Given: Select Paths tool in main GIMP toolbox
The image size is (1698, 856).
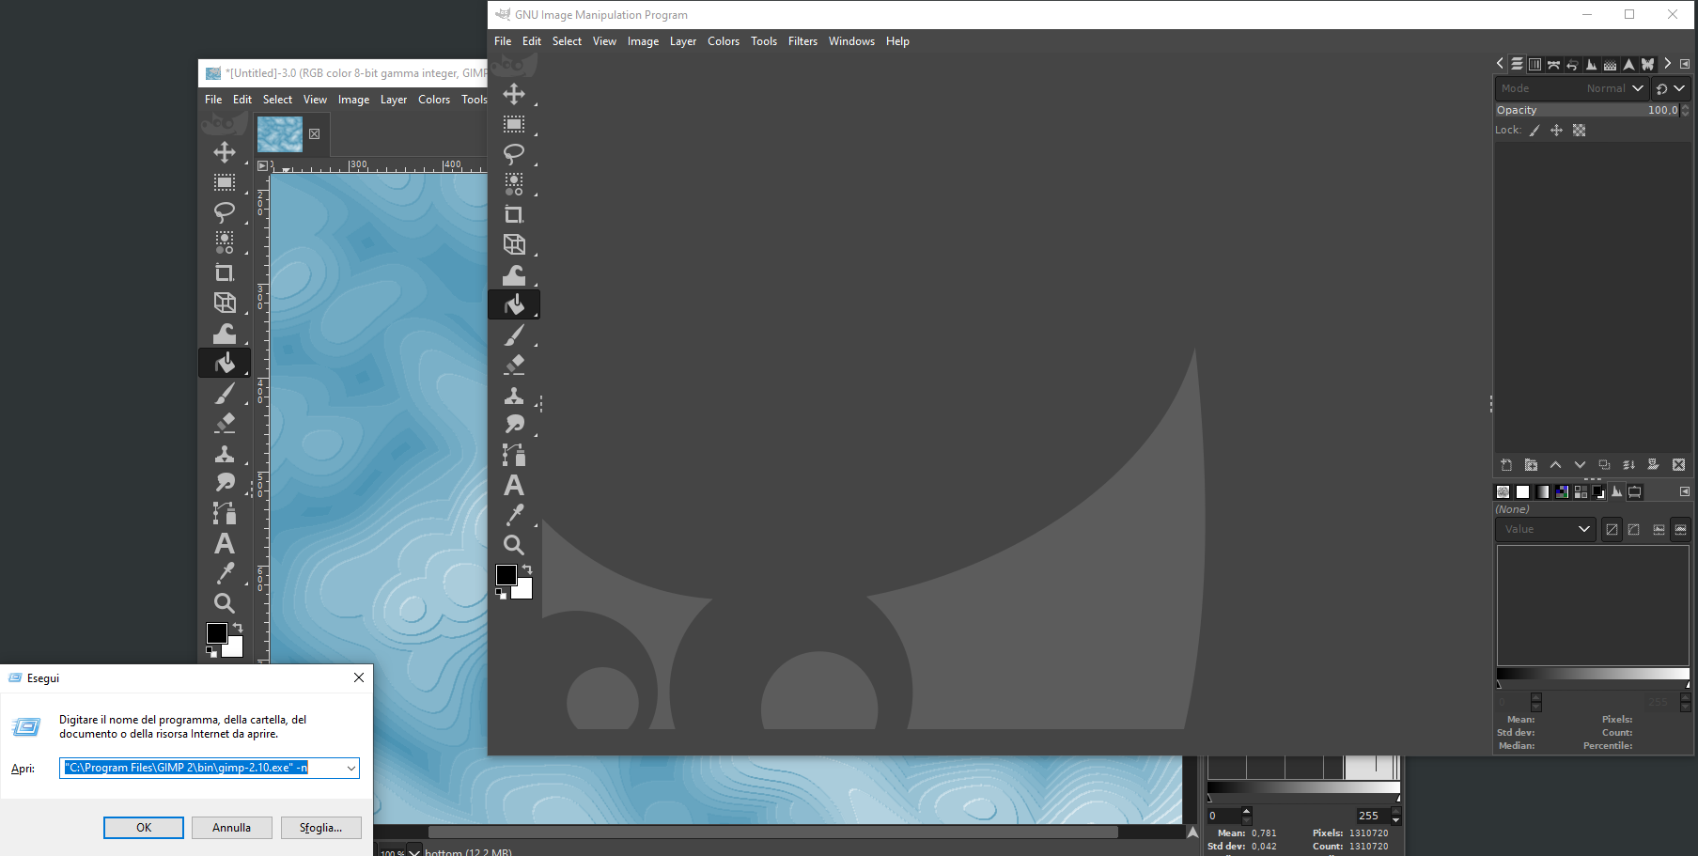Looking at the screenshot, I should click(x=514, y=455).
